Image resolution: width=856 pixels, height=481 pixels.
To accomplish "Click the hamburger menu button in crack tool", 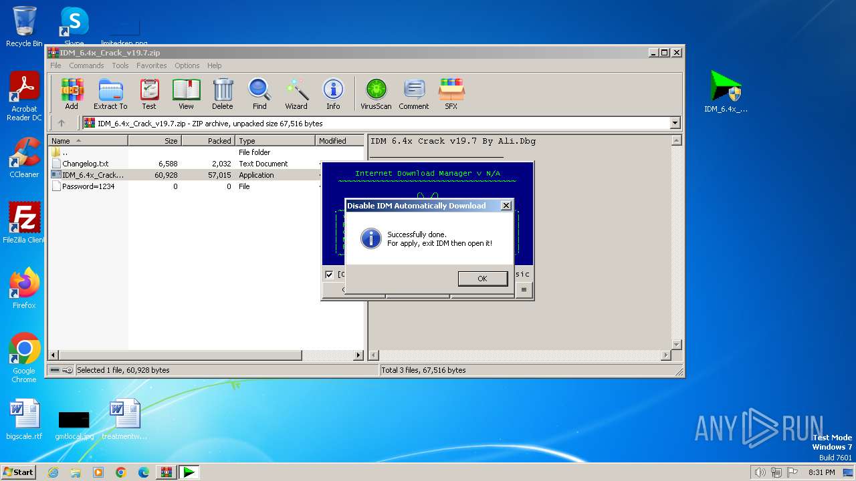I will [524, 289].
